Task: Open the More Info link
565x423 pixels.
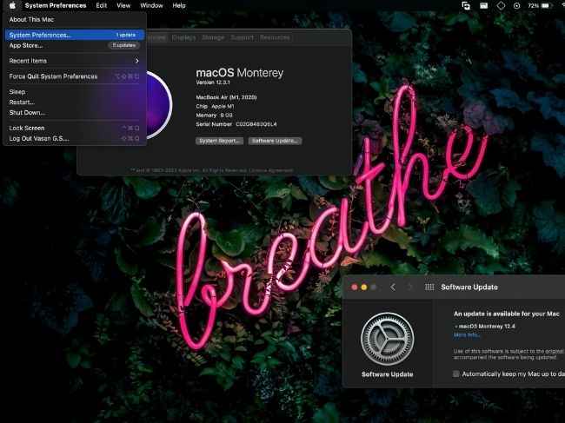Action: click(466, 335)
